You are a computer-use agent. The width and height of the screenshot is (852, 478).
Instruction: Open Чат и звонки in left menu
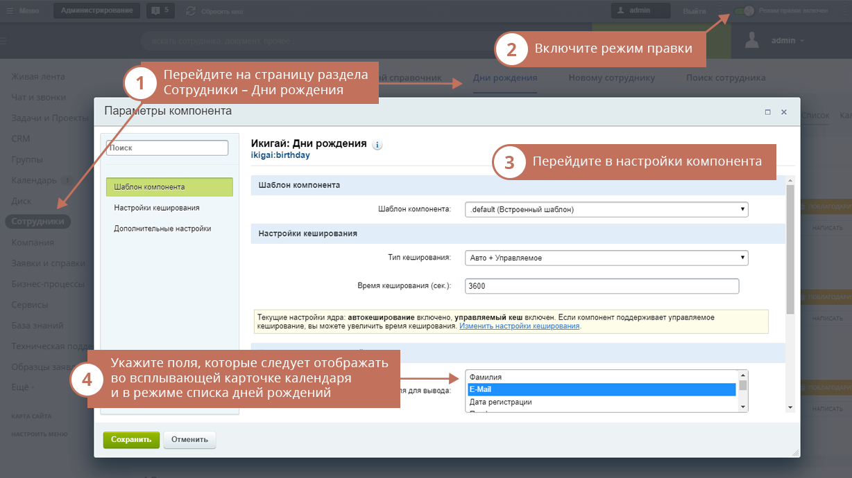click(39, 98)
